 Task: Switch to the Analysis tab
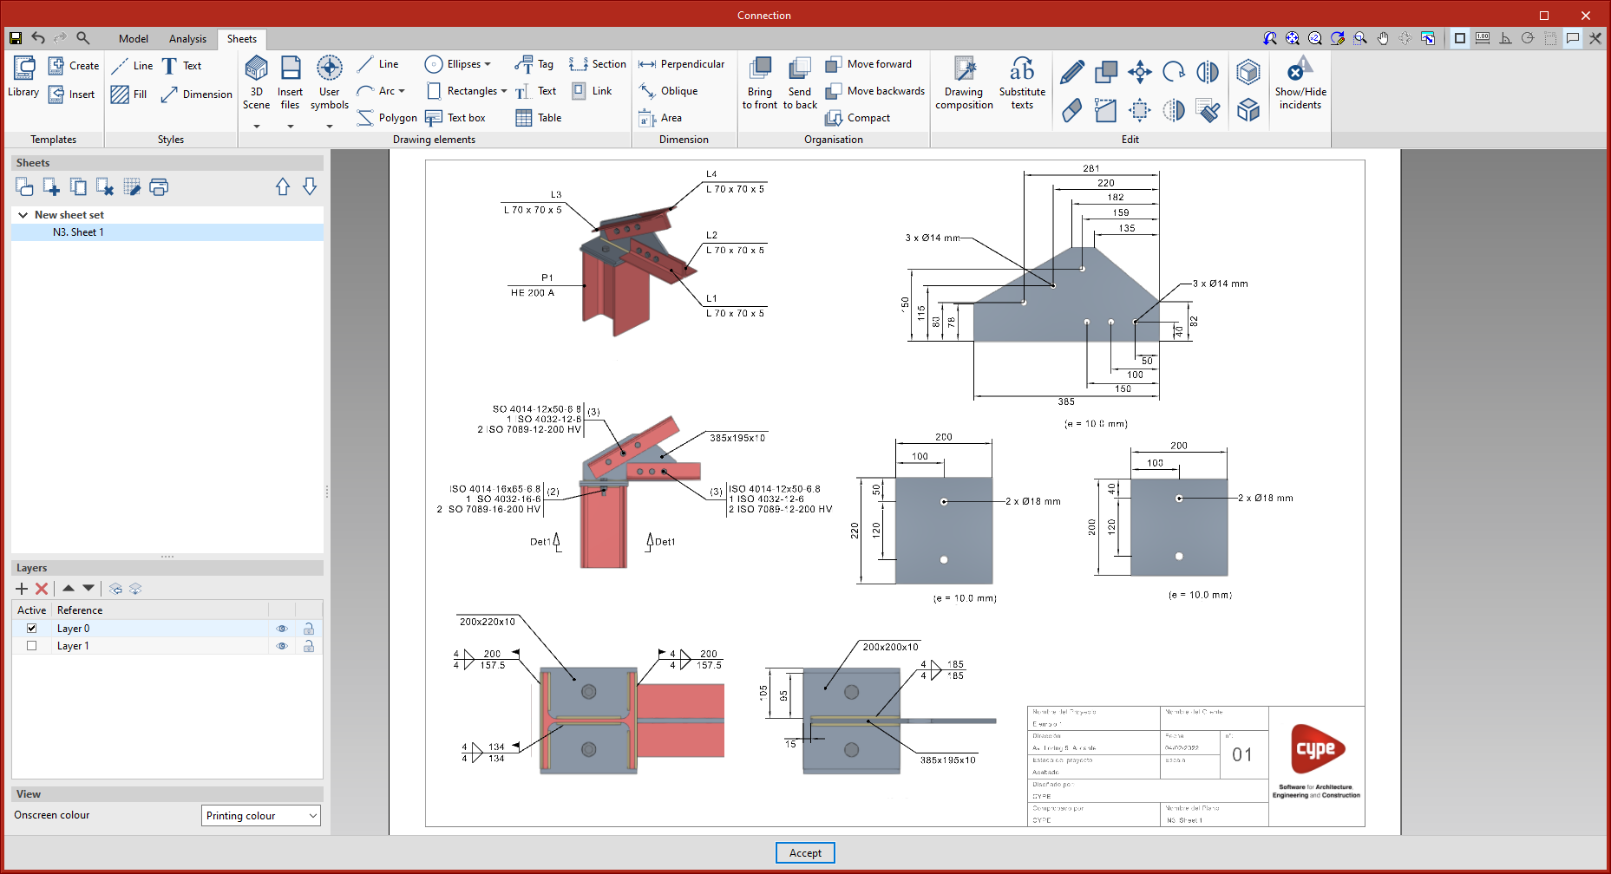[x=187, y=39]
